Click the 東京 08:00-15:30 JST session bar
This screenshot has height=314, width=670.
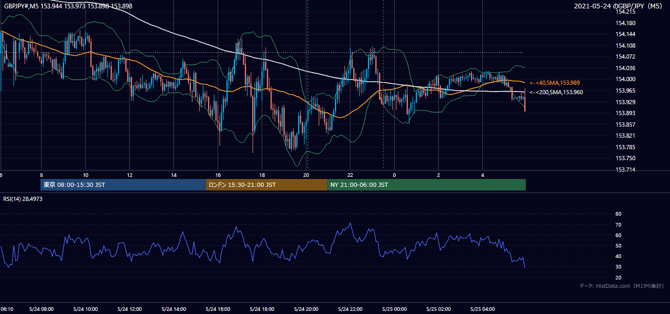(123, 185)
